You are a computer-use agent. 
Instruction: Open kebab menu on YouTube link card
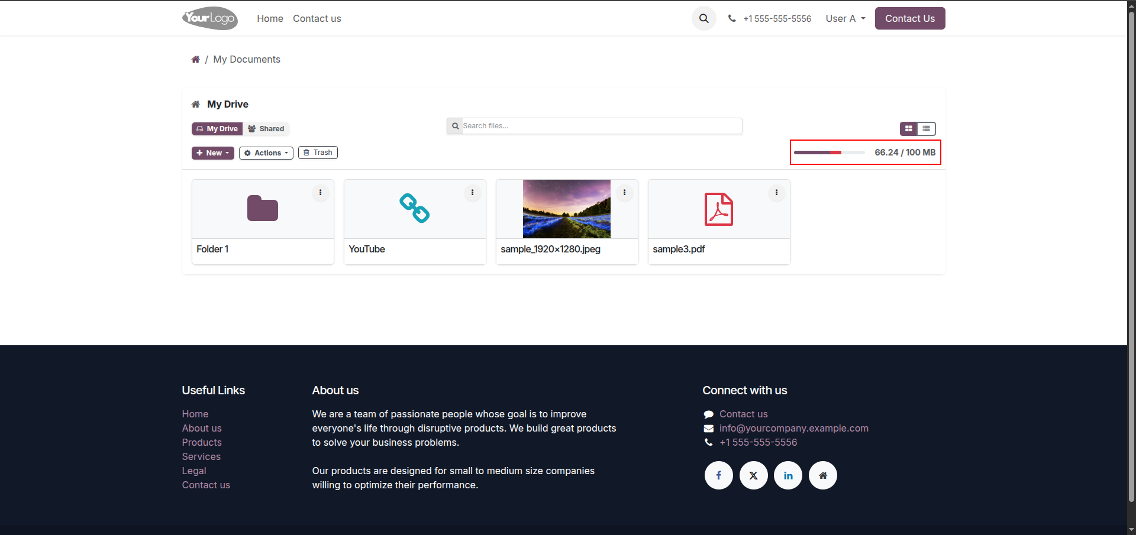tap(472, 193)
